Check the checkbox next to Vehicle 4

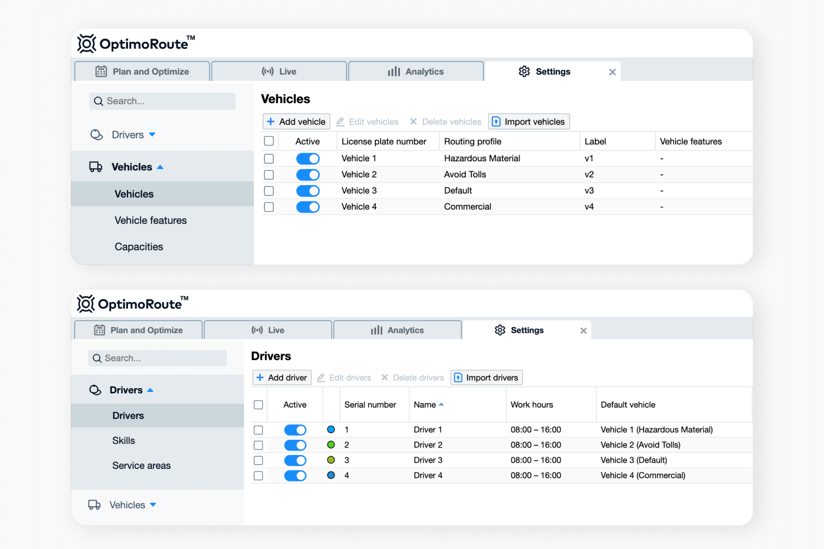pos(269,206)
